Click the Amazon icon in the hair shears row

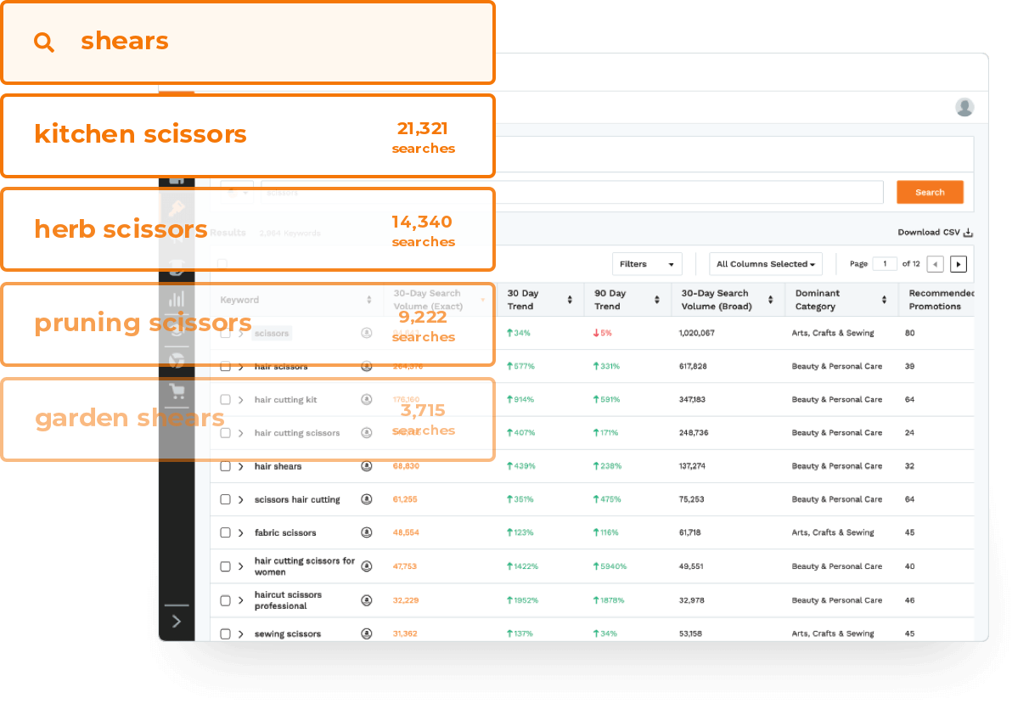coord(367,466)
